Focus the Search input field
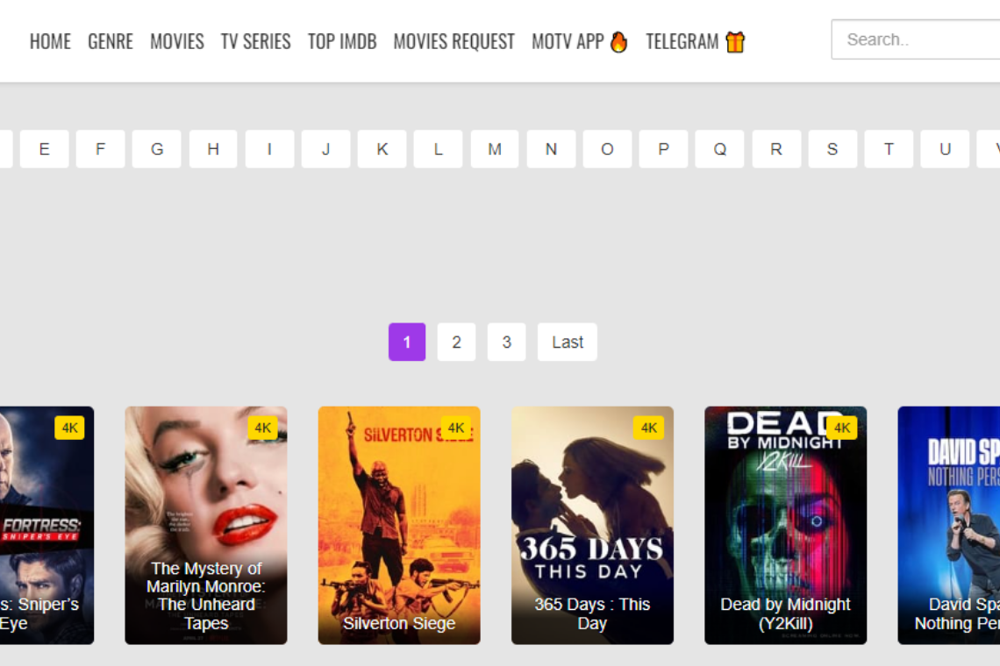This screenshot has height=666, width=1000. coord(916,39)
